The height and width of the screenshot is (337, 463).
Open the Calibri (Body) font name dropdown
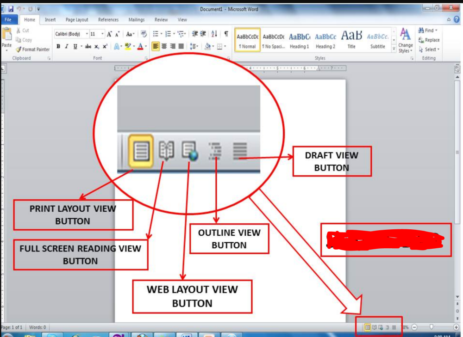(87, 34)
